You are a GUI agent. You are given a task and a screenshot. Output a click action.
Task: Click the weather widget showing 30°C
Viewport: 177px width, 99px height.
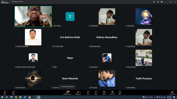click(x=147, y=97)
